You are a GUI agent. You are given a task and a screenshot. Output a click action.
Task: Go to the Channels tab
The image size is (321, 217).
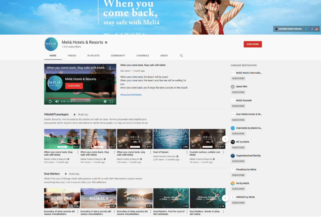(143, 55)
